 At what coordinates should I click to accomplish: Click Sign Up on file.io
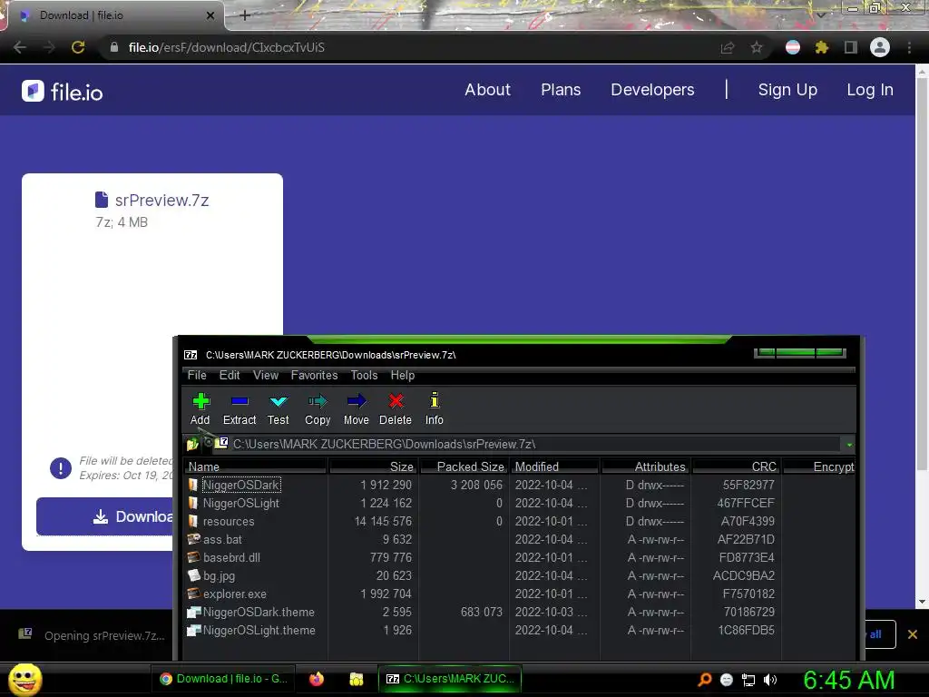787,90
